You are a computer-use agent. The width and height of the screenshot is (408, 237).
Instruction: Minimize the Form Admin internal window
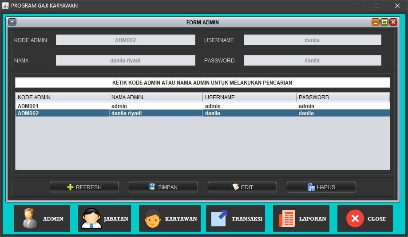(x=376, y=22)
